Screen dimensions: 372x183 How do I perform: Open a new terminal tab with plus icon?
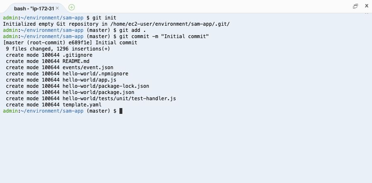point(72,7)
